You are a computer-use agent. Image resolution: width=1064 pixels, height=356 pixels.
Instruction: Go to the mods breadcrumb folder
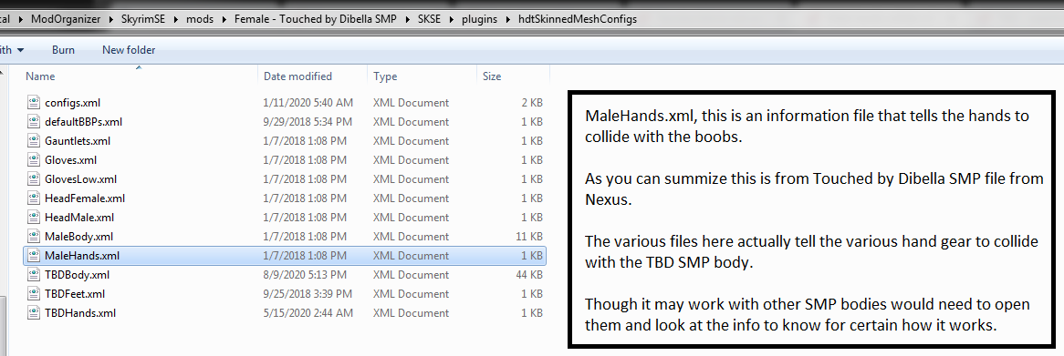pos(200,19)
